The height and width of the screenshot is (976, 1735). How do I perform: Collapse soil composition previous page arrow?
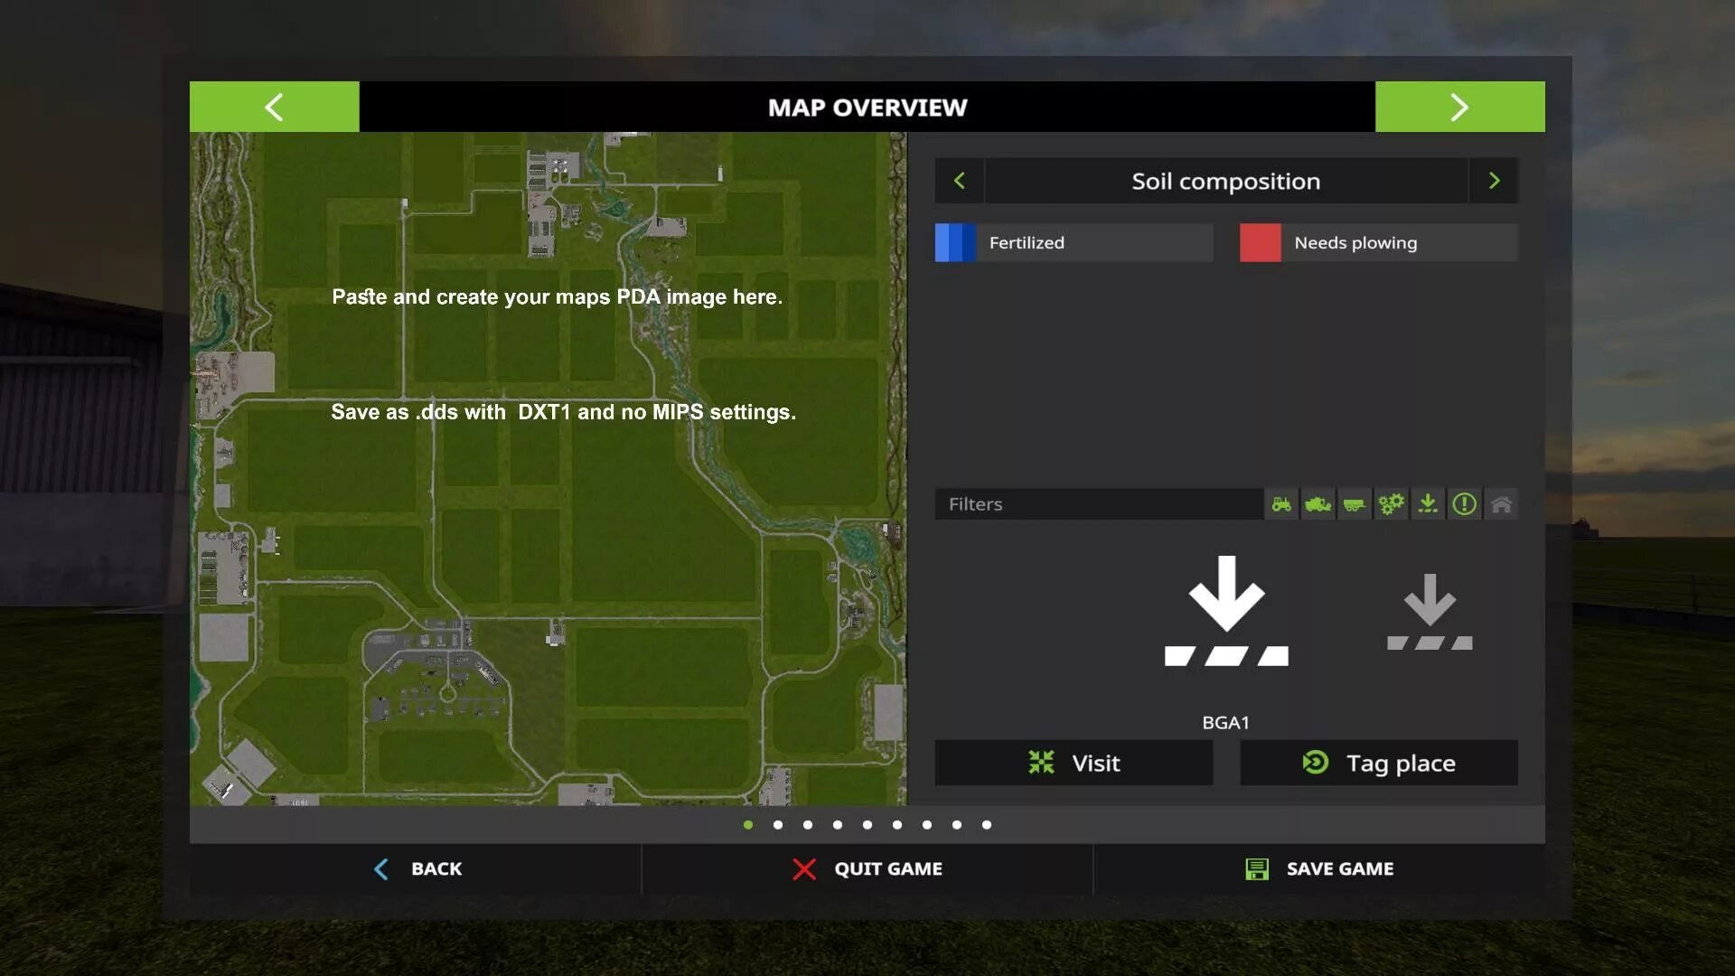[960, 180]
